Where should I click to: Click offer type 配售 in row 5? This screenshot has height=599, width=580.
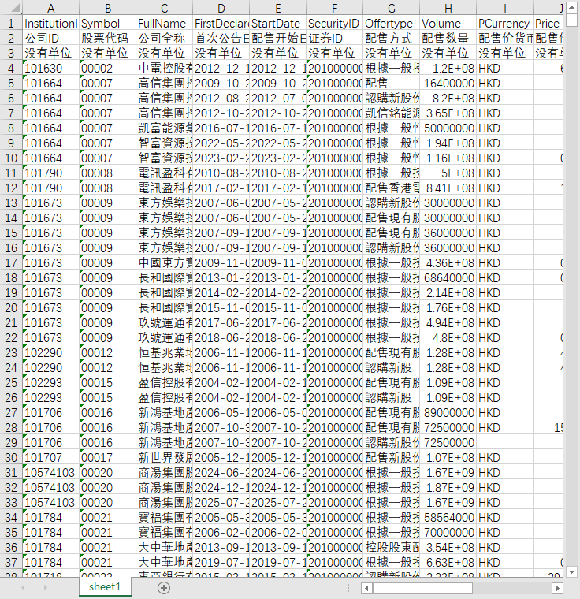tap(391, 83)
